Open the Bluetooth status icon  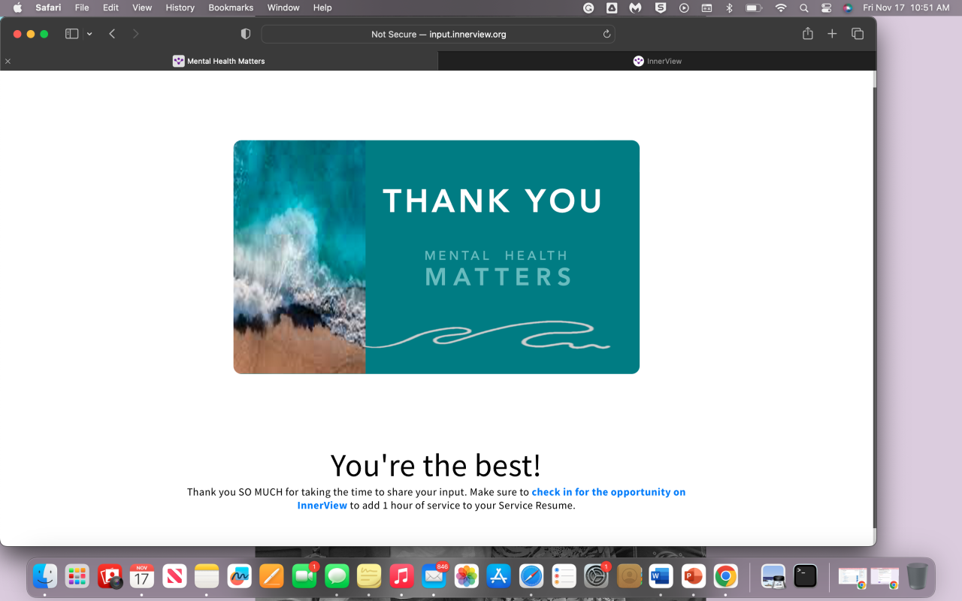(x=729, y=8)
